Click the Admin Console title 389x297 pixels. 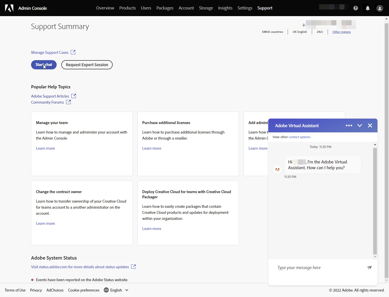32,8
